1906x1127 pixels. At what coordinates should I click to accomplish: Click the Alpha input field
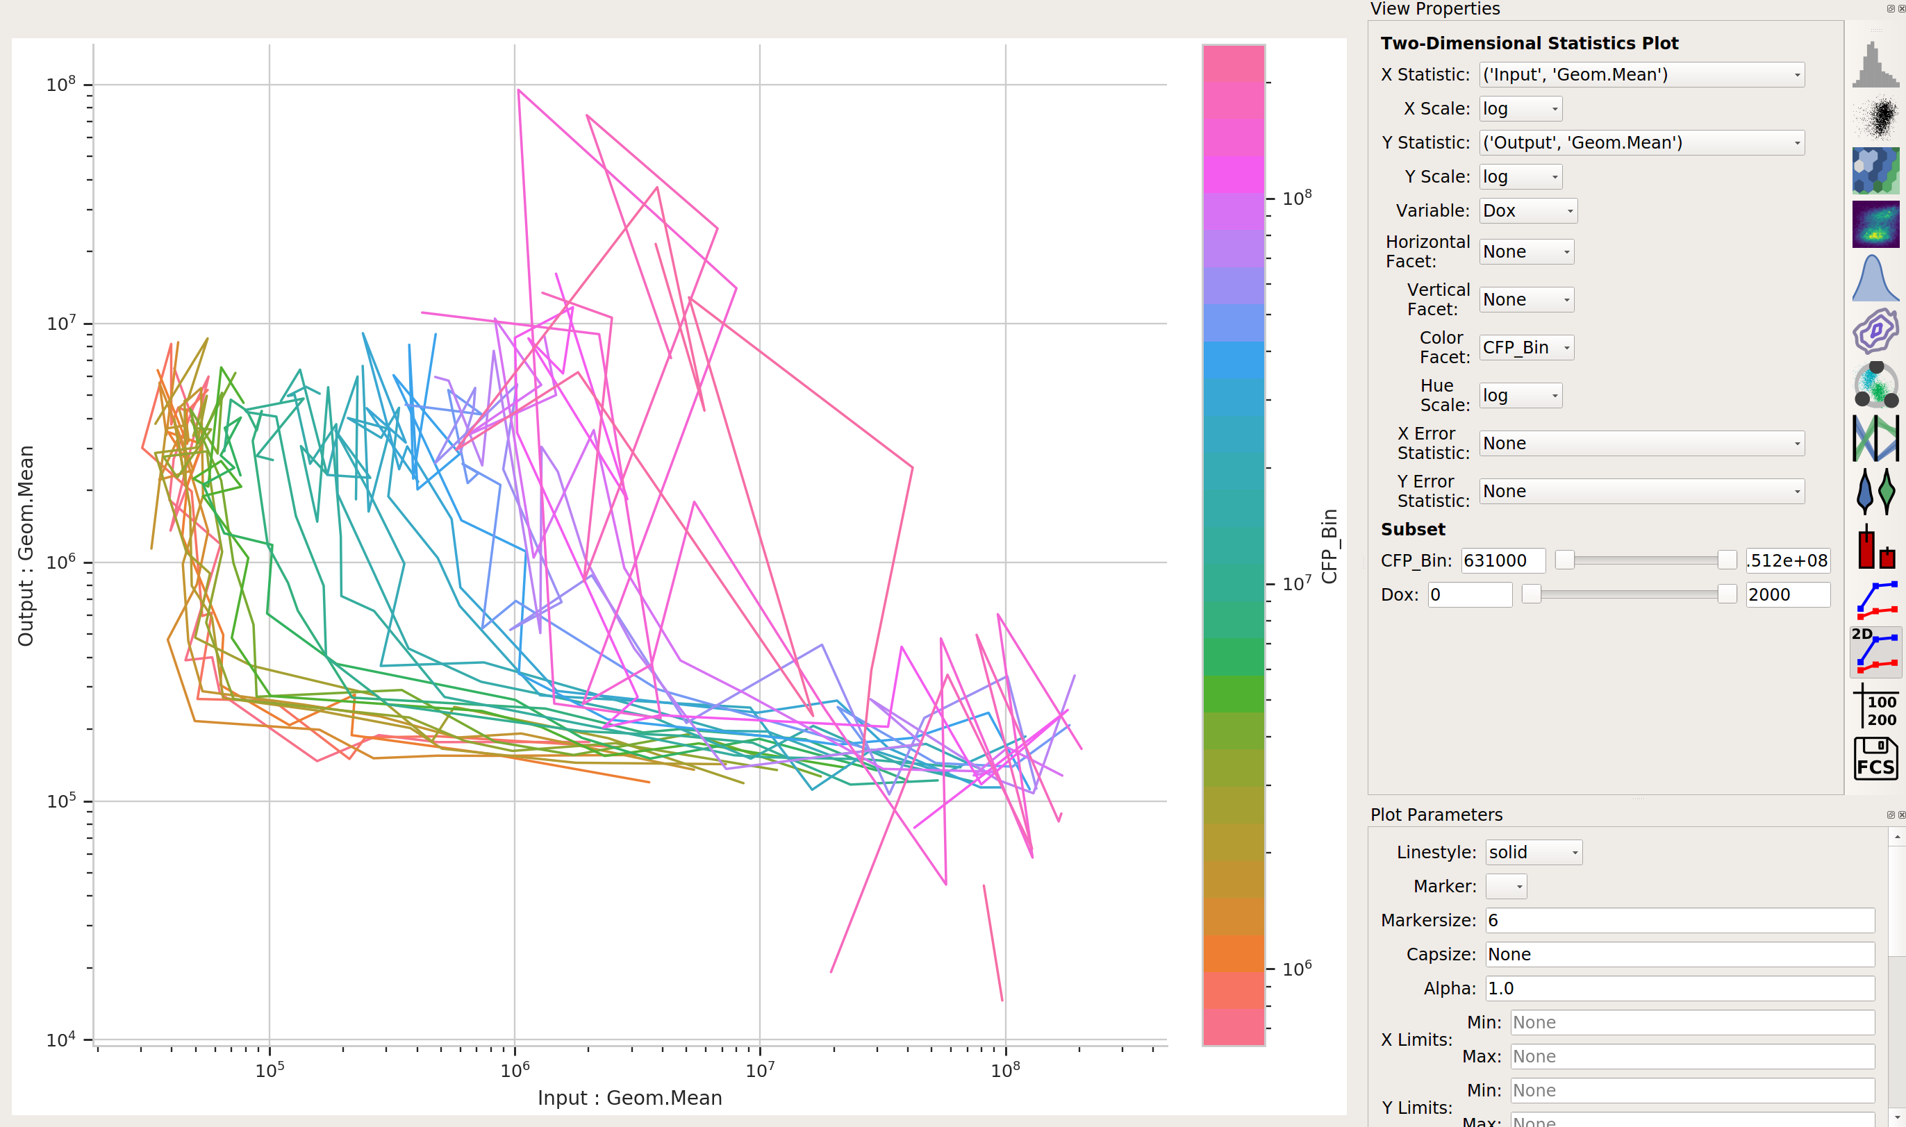(x=1680, y=989)
